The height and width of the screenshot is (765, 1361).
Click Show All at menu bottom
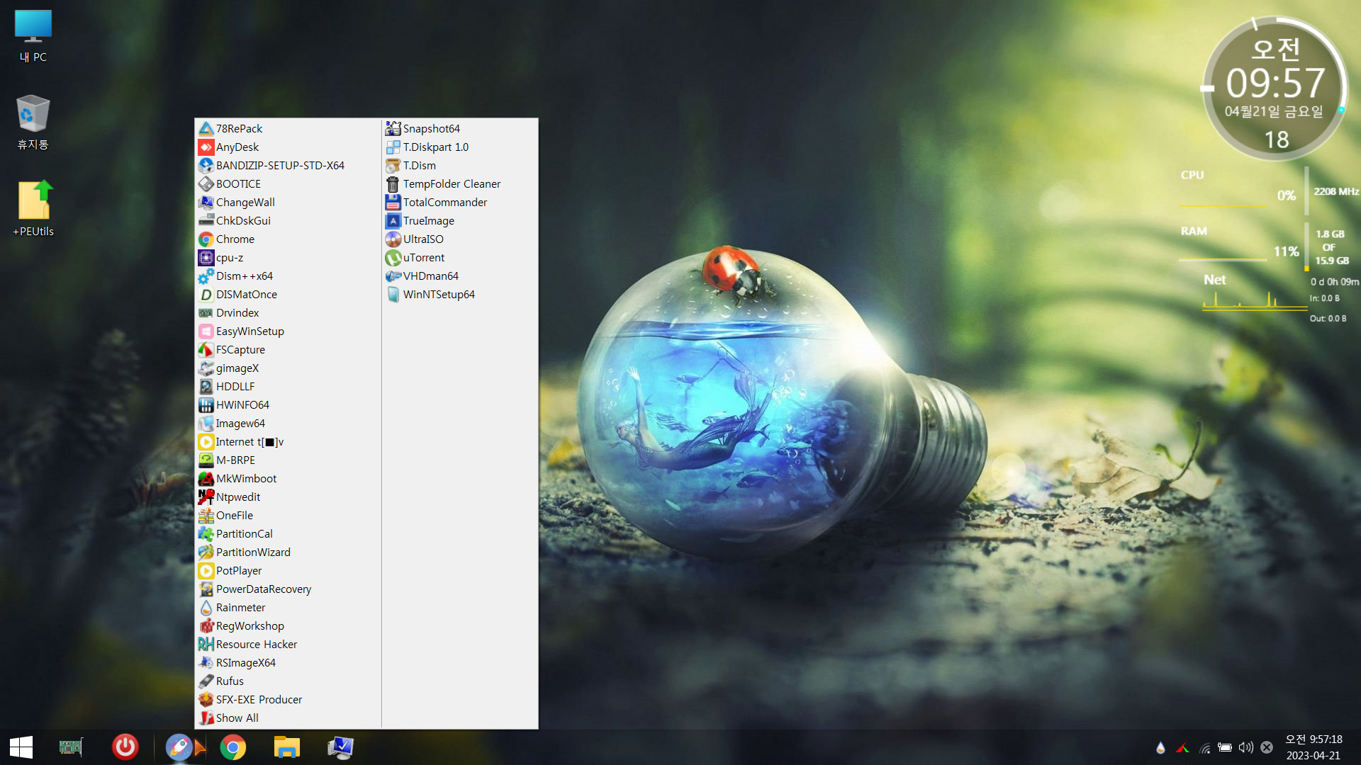pos(289,718)
